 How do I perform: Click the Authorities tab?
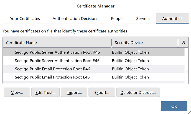(x=172, y=19)
